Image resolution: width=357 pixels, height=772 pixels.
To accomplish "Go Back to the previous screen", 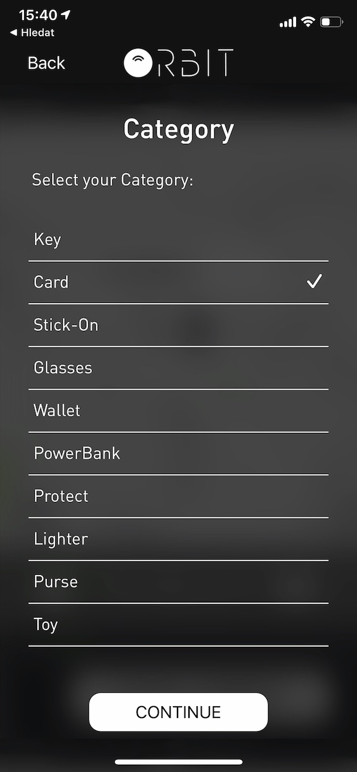I will [46, 63].
